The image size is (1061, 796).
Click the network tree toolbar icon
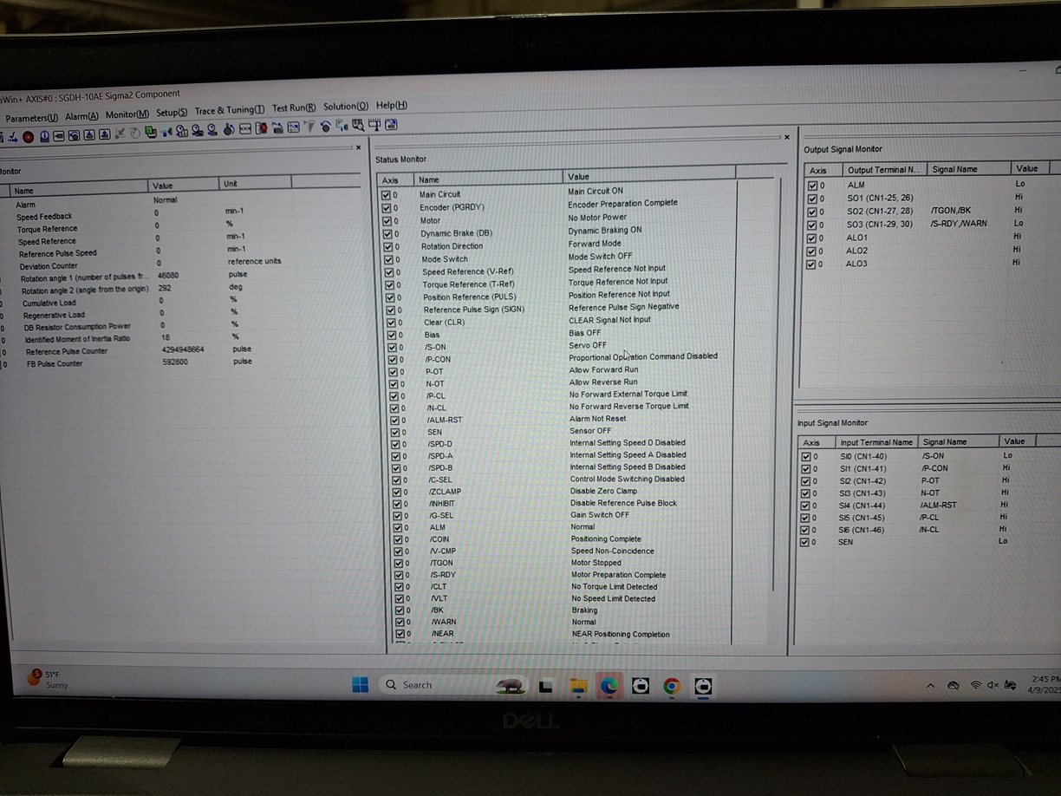tap(375, 126)
